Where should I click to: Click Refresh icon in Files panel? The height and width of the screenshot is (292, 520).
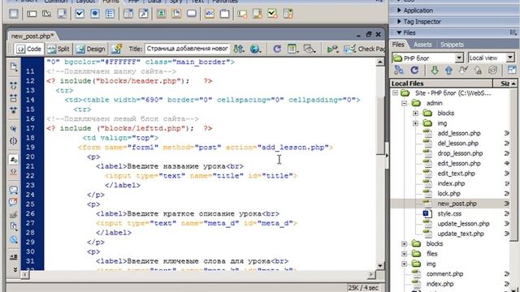click(x=414, y=71)
